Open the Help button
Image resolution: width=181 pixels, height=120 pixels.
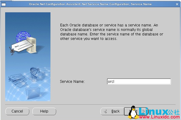tap(44, 111)
